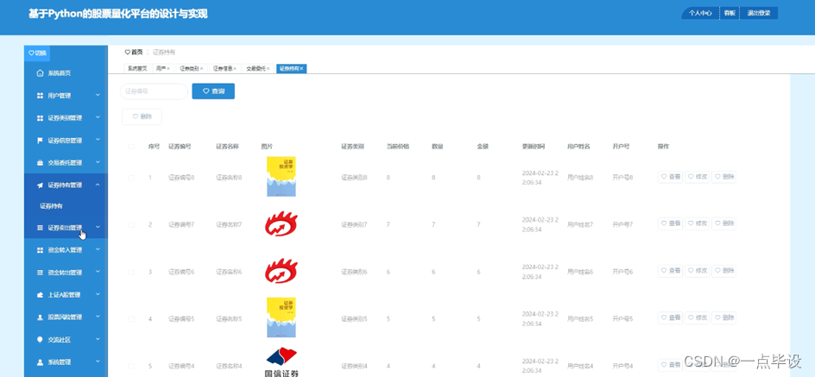Expand 证券卖出管理 with its chevron
This screenshot has width=815, height=377.
[98, 227]
